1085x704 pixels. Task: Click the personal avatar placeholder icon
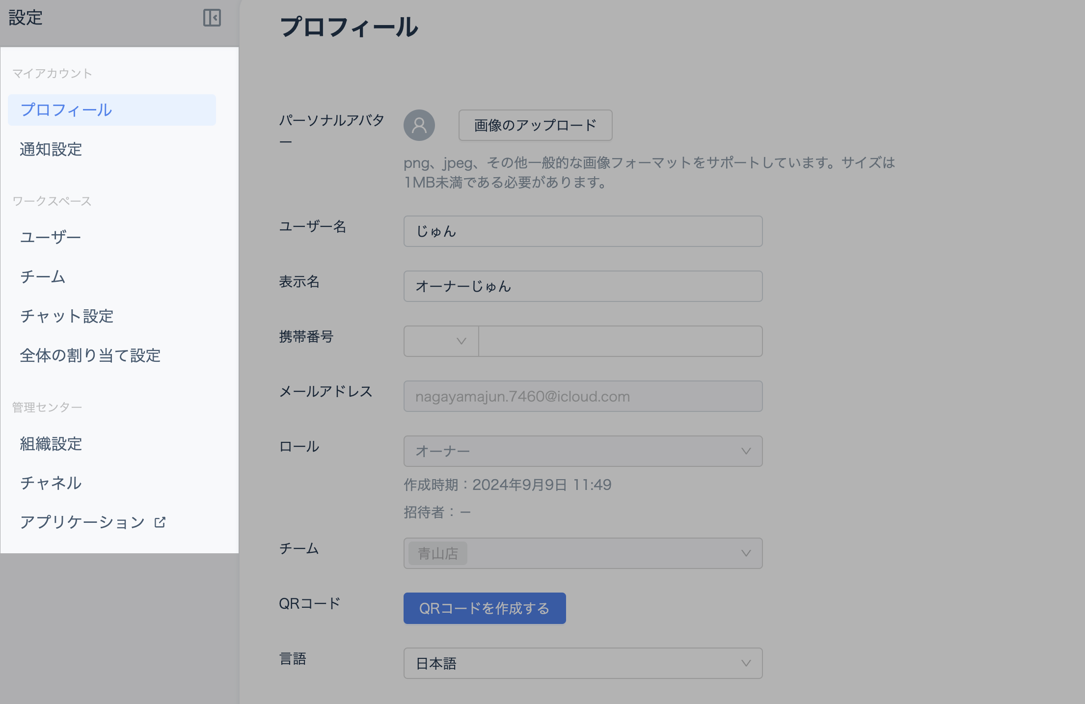tap(419, 125)
